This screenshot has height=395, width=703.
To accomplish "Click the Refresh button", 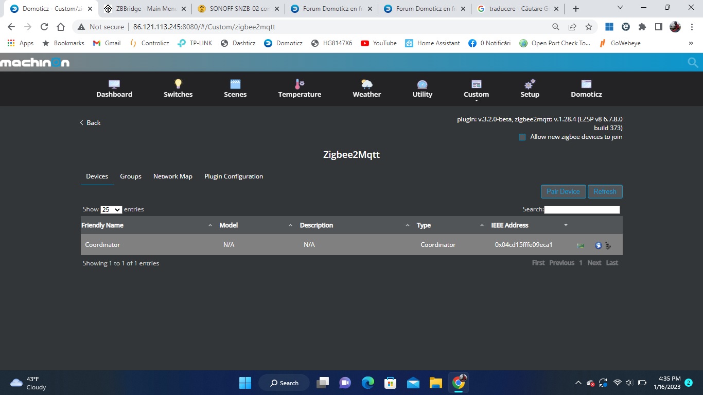I will click(x=605, y=191).
